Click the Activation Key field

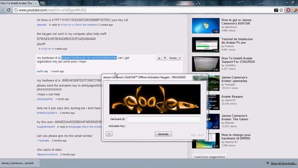163,126
